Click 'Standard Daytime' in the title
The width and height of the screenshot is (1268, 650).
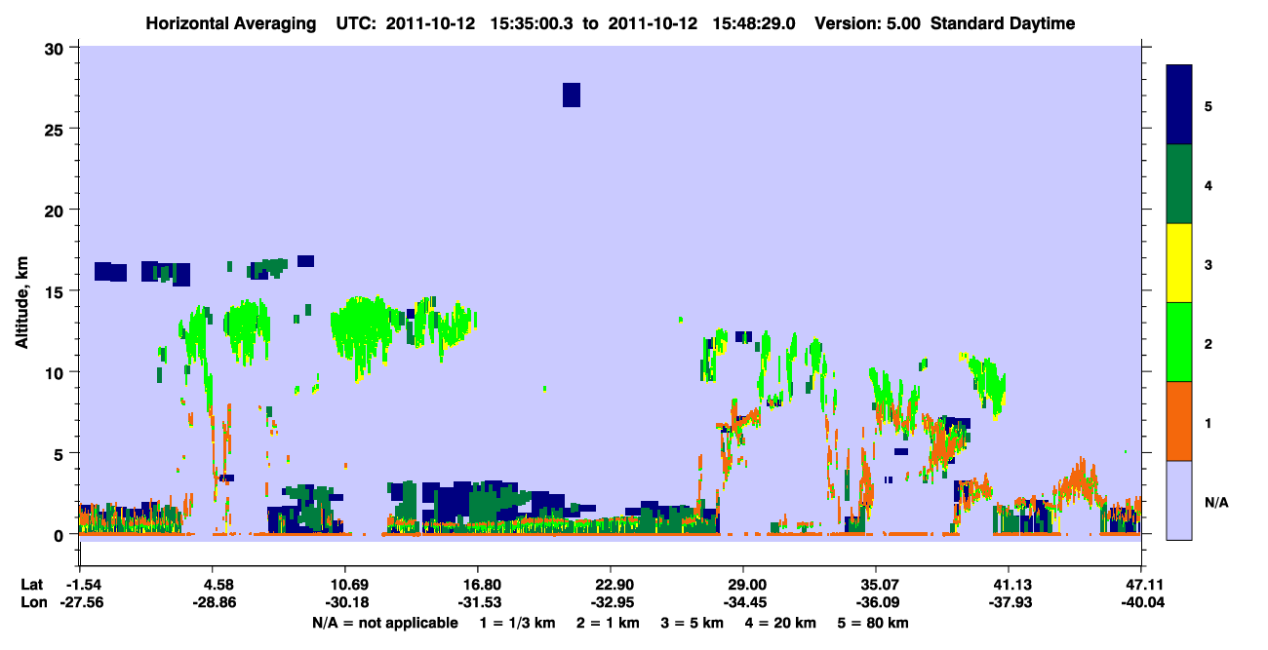click(1003, 23)
